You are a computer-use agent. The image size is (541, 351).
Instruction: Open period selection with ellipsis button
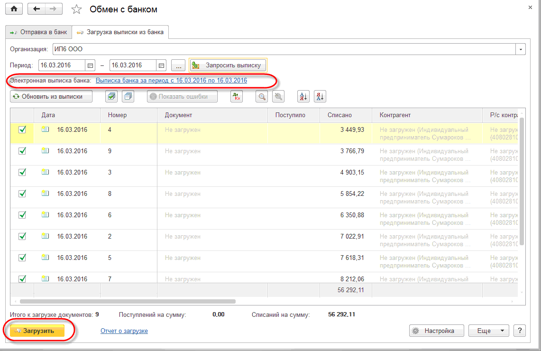point(178,65)
